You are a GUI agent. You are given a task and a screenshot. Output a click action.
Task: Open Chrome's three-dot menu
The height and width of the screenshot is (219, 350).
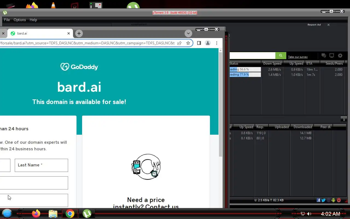point(217,43)
